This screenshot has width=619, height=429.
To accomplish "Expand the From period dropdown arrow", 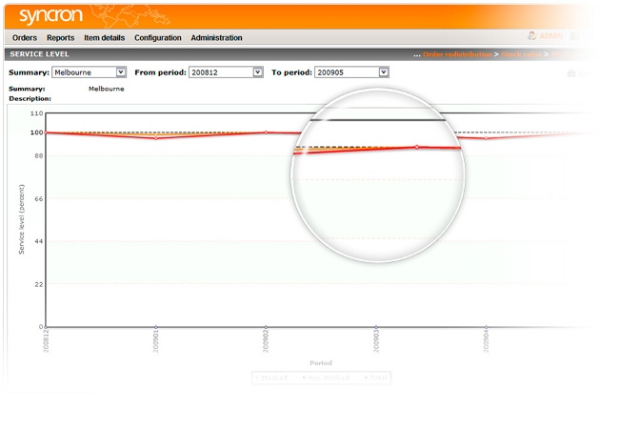I will (258, 71).
